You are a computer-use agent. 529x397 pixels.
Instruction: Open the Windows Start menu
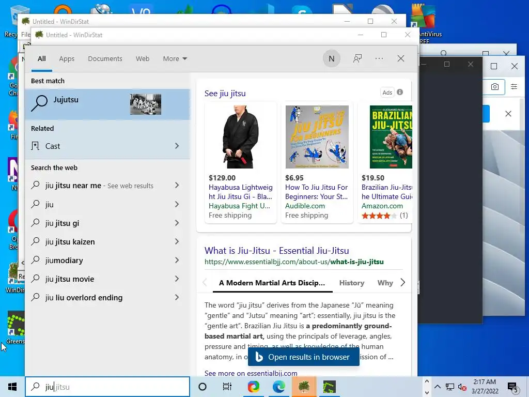tap(12, 387)
